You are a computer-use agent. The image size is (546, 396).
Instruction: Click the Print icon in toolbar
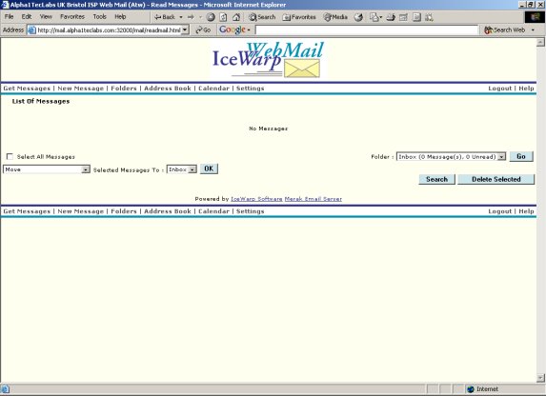click(391, 17)
